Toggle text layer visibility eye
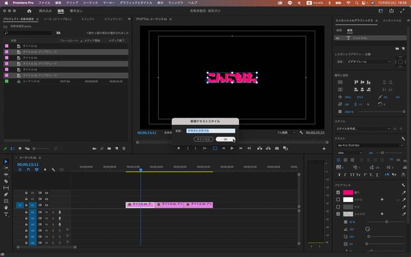The height and width of the screenshot is (257, 411). (337, 39)
